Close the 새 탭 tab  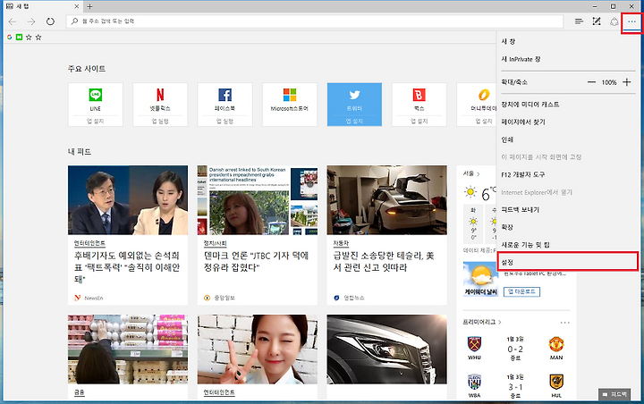76,6
